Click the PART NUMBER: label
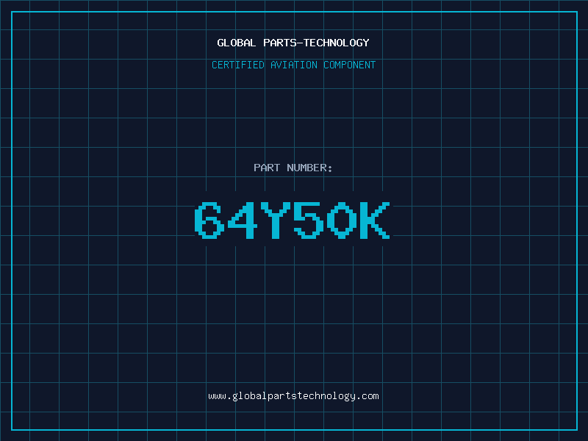 [x=293, y=168]
